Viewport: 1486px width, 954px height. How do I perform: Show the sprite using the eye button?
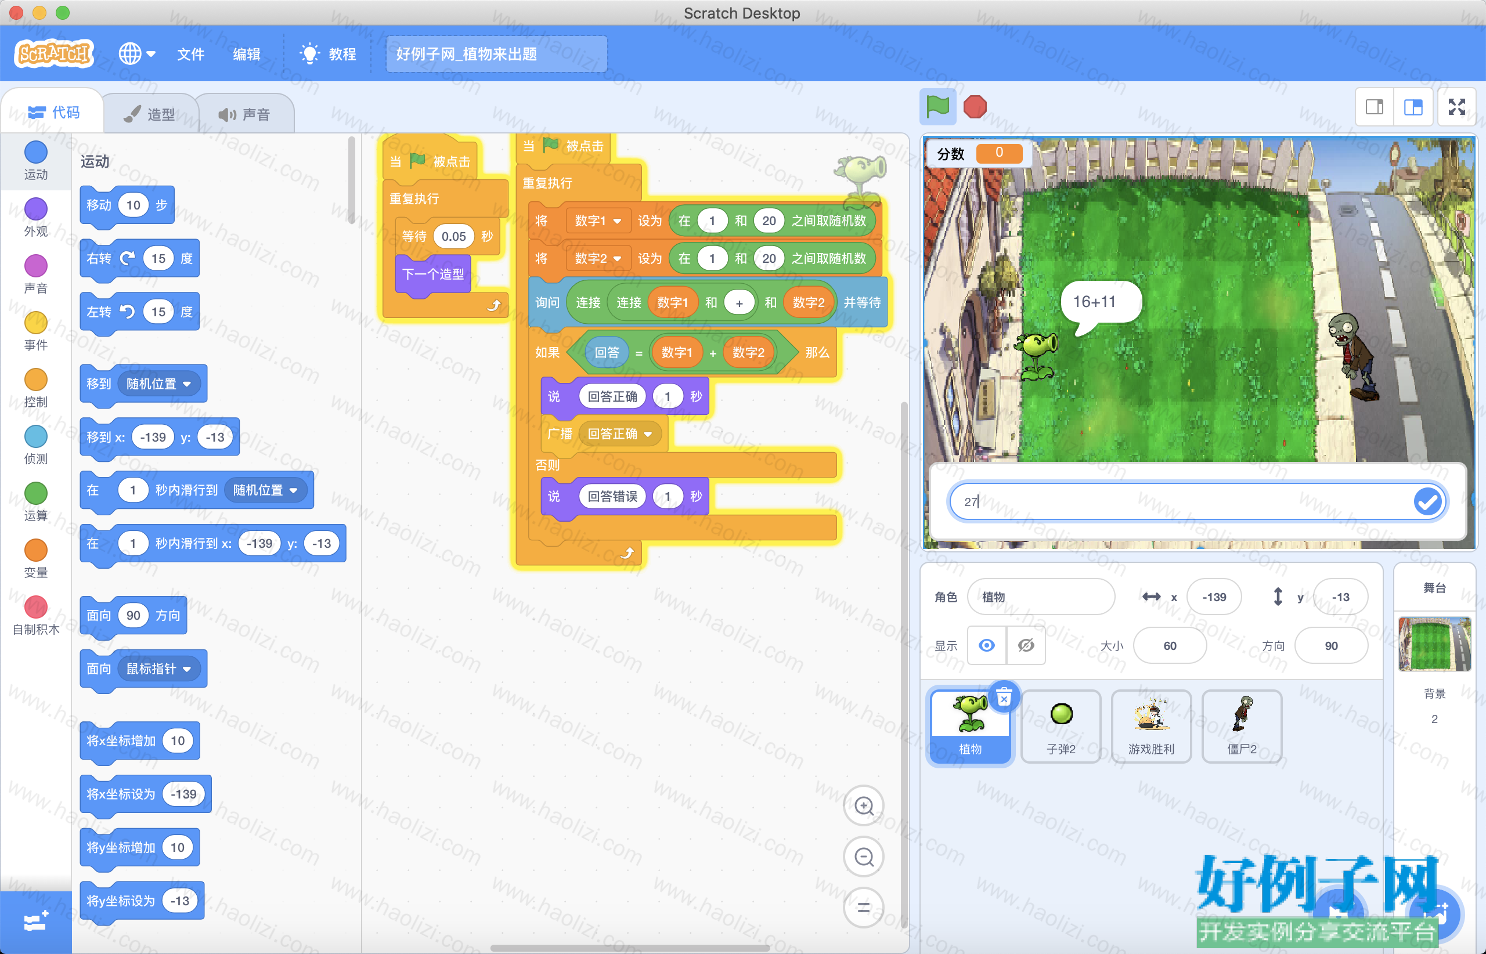click(987, 645)
